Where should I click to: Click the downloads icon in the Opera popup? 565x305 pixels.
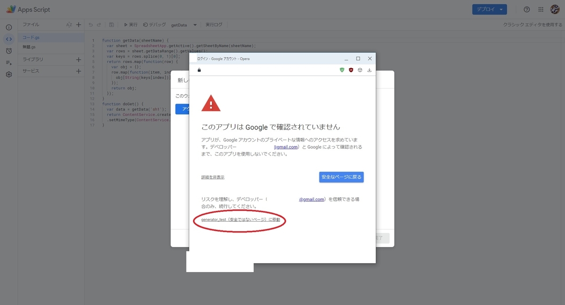point(369,70)
